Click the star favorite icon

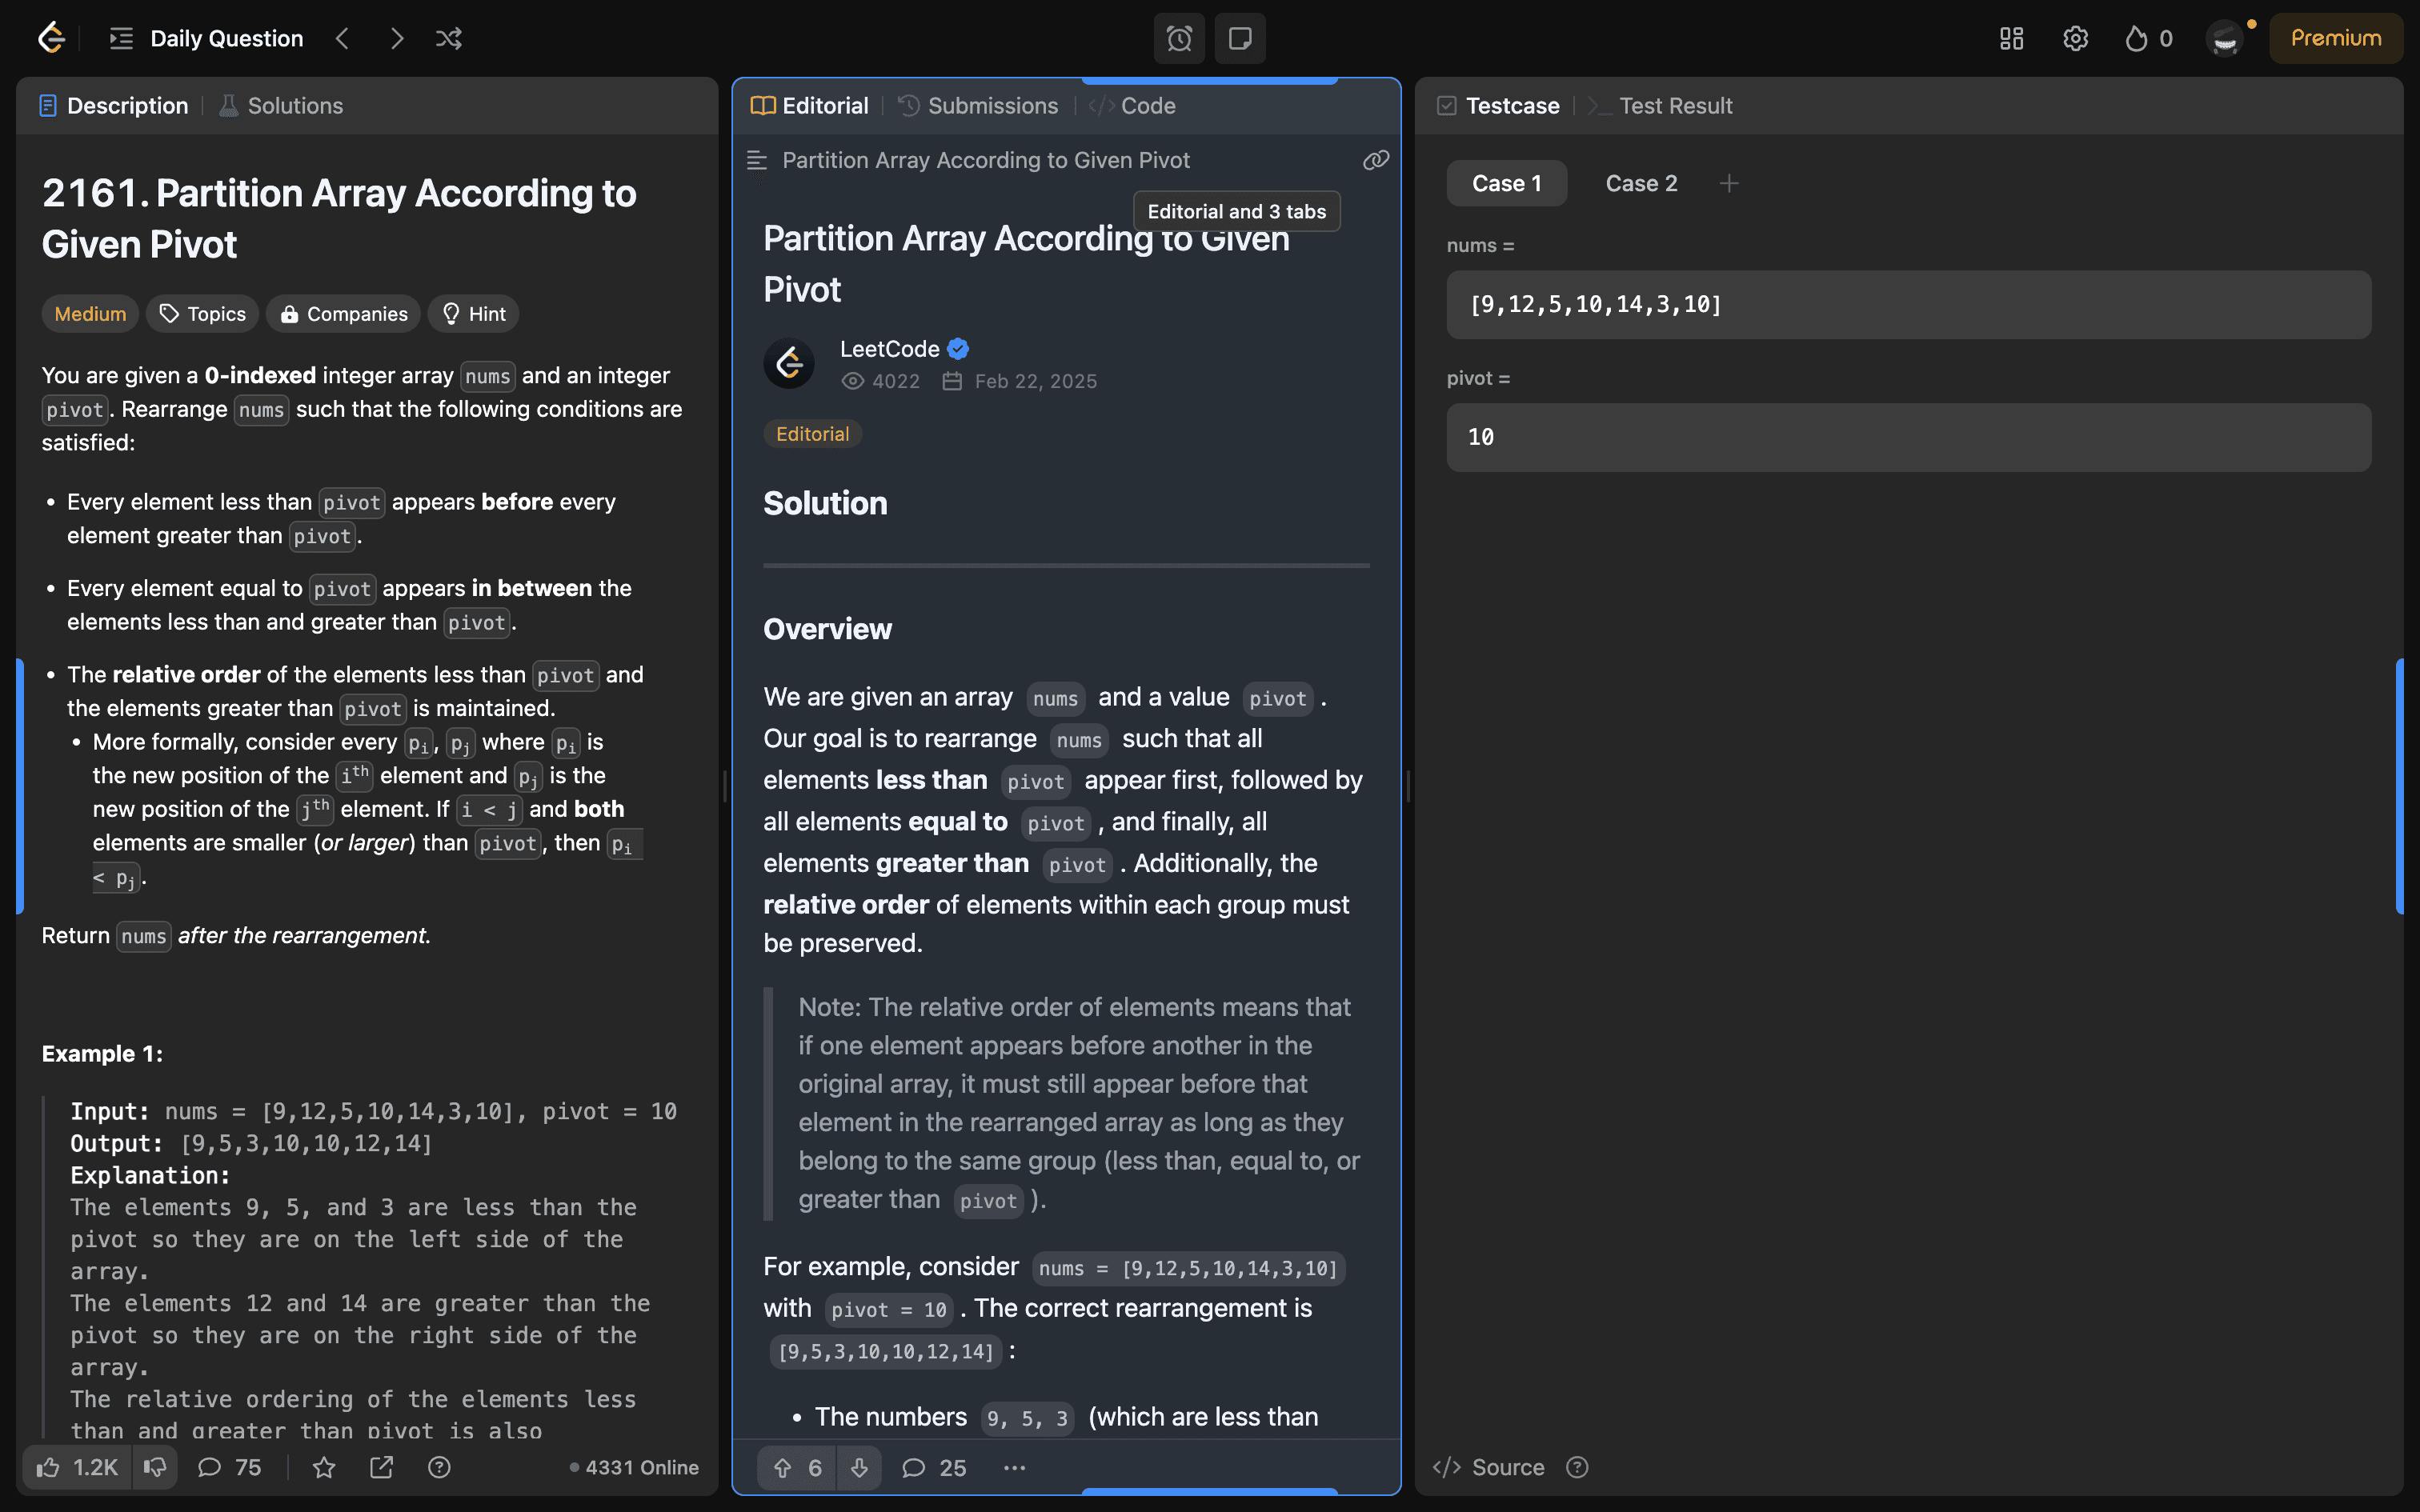[x=324, y=1467]
